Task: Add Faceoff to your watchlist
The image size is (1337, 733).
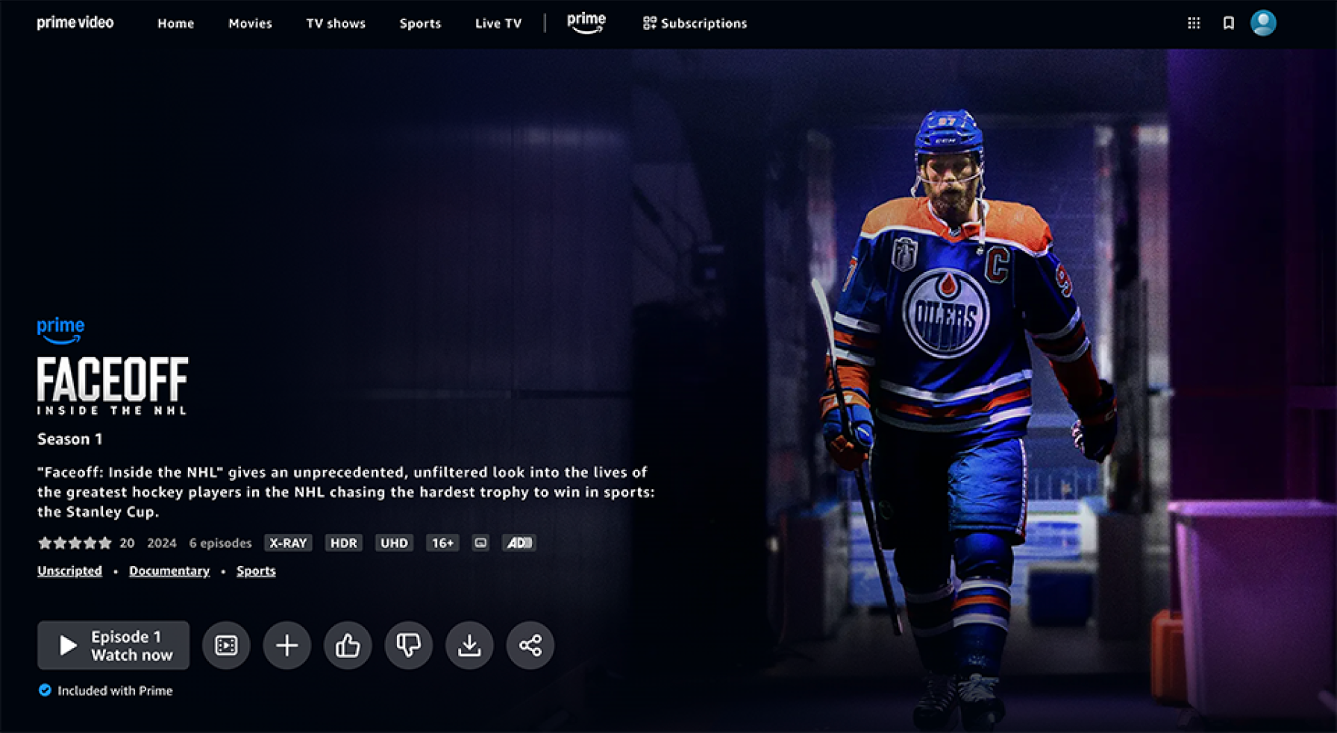Action: coord(287,645)
